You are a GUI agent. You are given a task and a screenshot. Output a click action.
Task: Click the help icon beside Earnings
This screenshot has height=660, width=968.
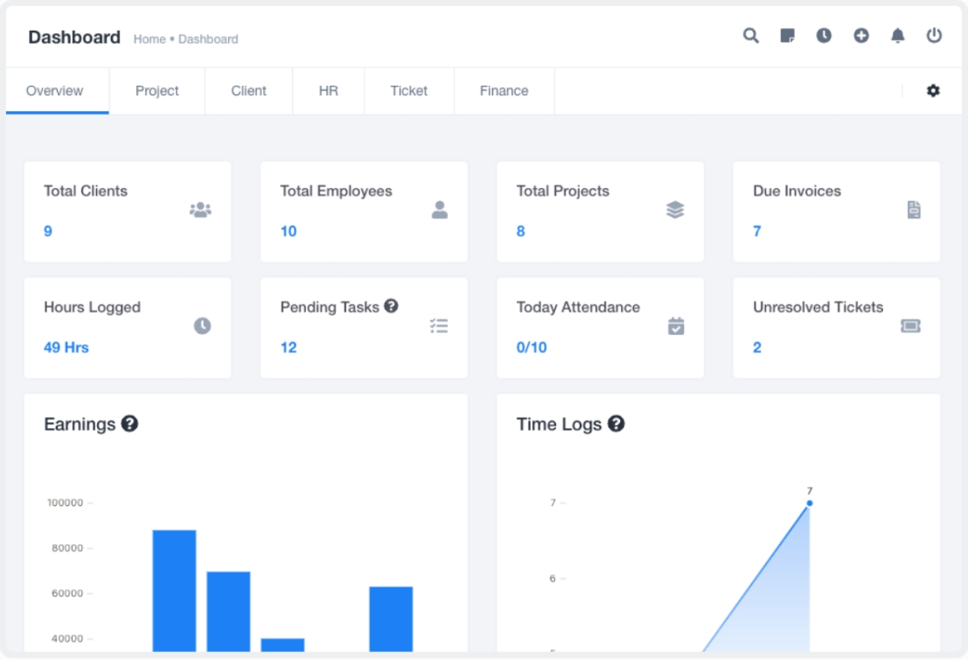click(129, 423)
